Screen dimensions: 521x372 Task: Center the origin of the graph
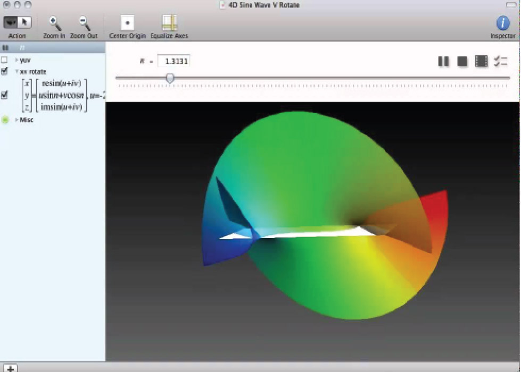pos(127,23)
